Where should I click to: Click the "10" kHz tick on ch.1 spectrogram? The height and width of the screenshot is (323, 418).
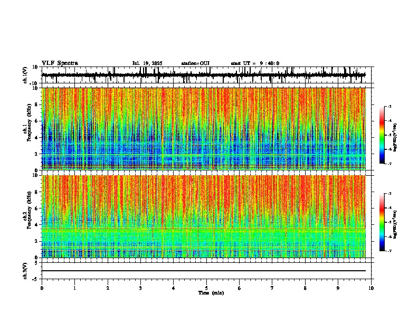click(x=35, y=88)
